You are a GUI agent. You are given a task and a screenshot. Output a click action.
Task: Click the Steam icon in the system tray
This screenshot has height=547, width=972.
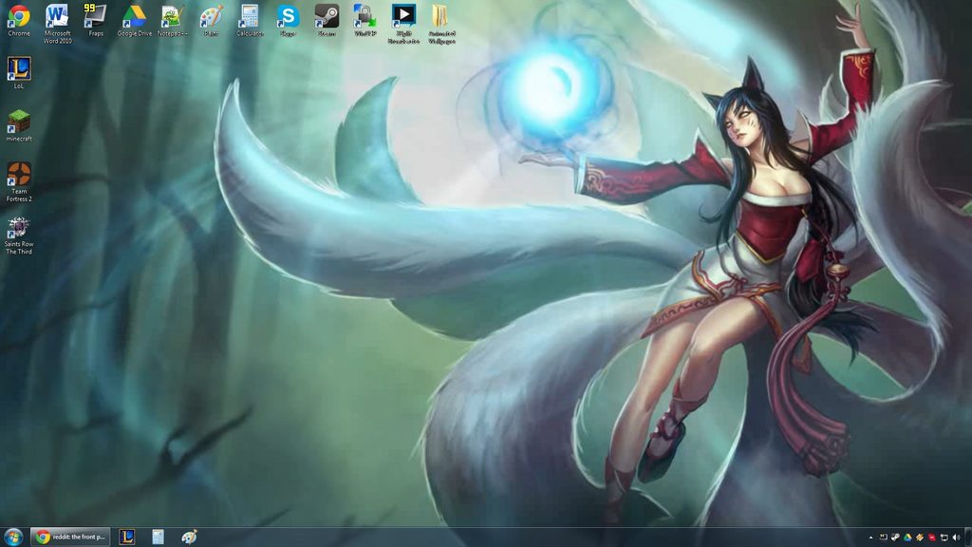[x=895, y=537]
